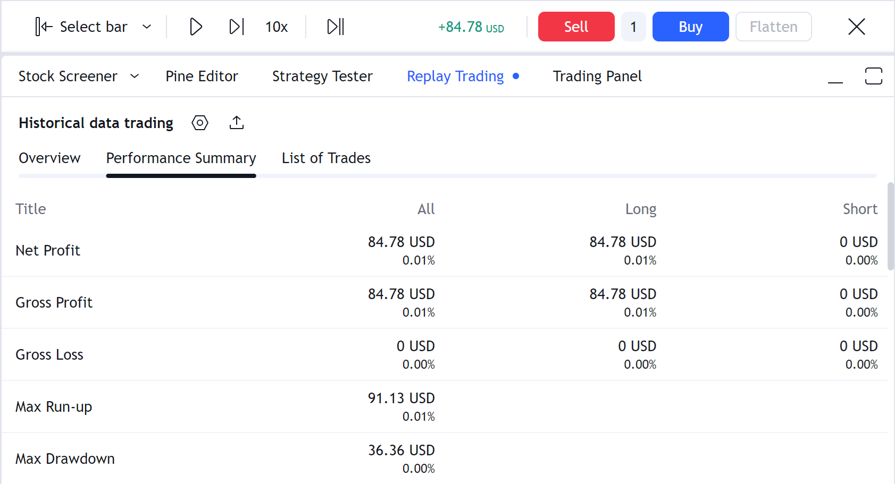Click the blue Buy button

[690, 27]
